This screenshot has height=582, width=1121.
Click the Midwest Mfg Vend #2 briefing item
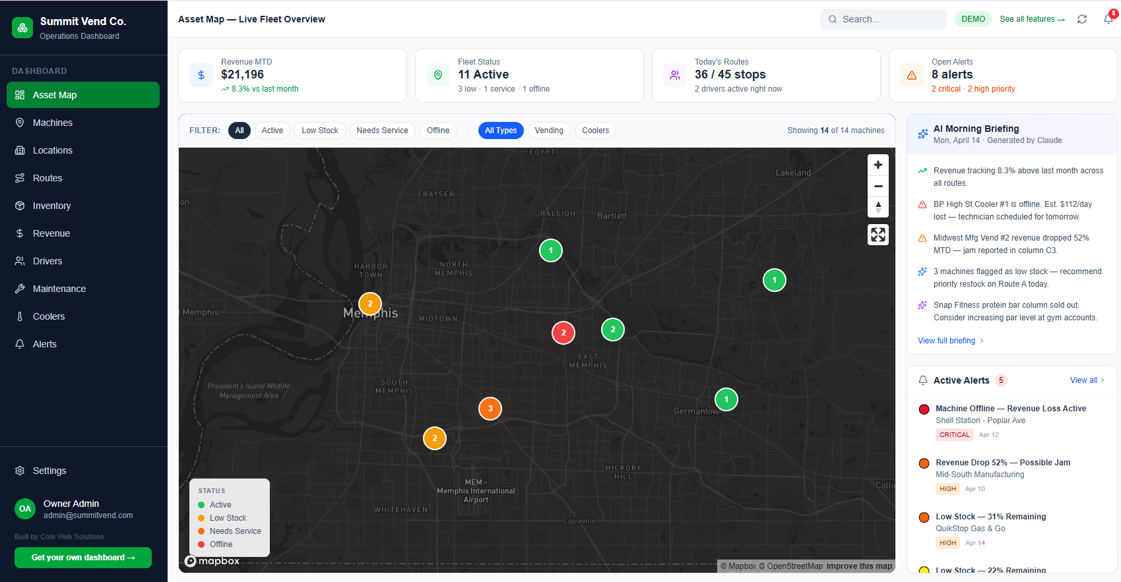pos(1012,244)
